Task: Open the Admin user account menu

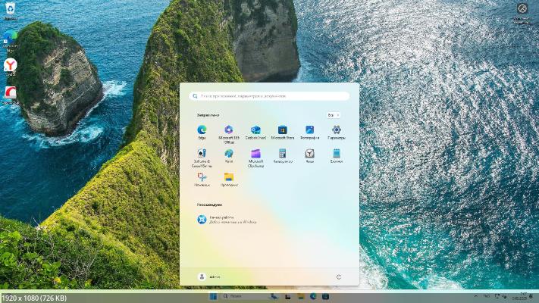Action: point(209,277)
